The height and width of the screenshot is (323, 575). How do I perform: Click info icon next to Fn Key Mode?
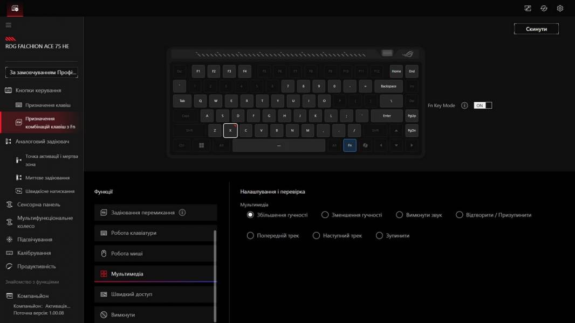[464, 106]
